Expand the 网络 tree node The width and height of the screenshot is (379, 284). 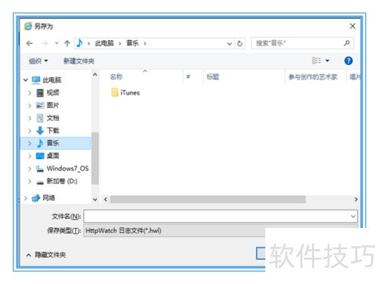click(x=26, y=198)
